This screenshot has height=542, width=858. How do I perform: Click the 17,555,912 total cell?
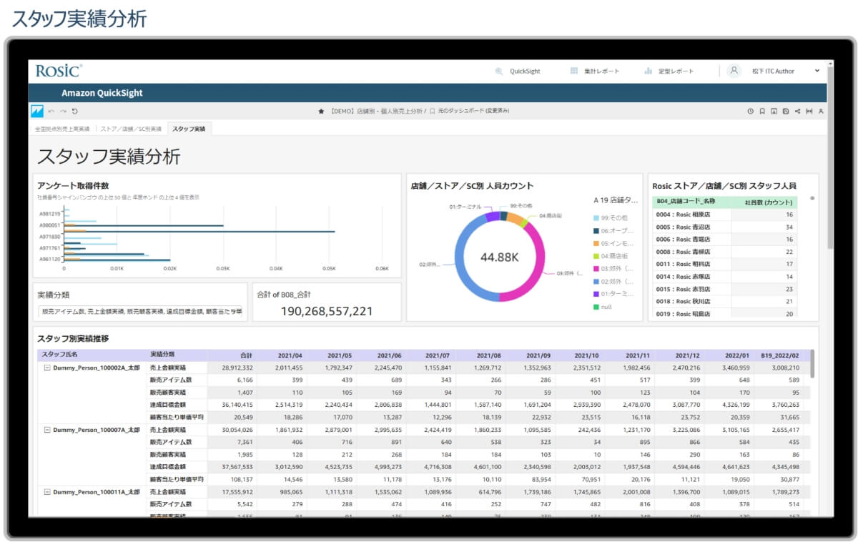pyautogui.click(x=237, y=492)
